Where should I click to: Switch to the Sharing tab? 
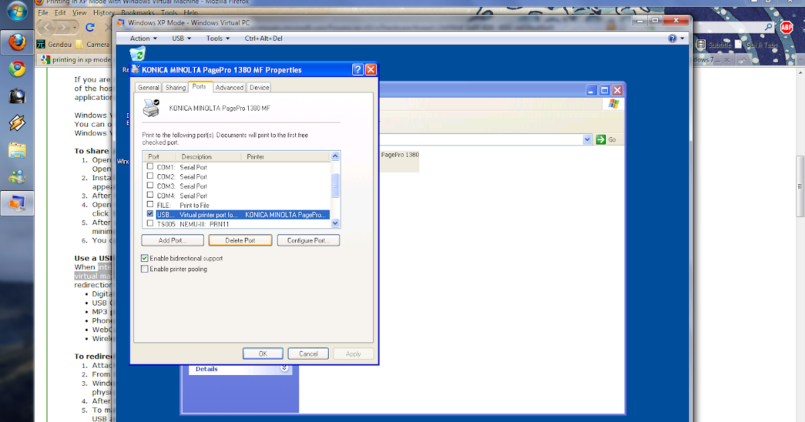175,87
